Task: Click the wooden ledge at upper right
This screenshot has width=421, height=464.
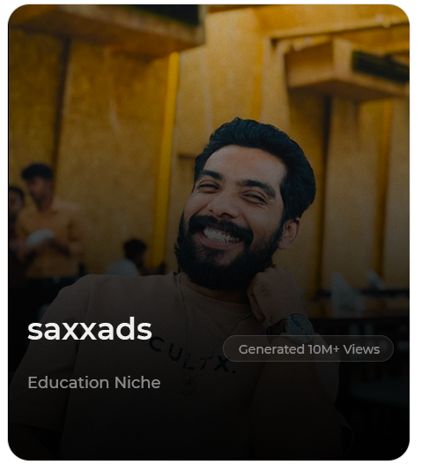Action: [x=345, y=70]
